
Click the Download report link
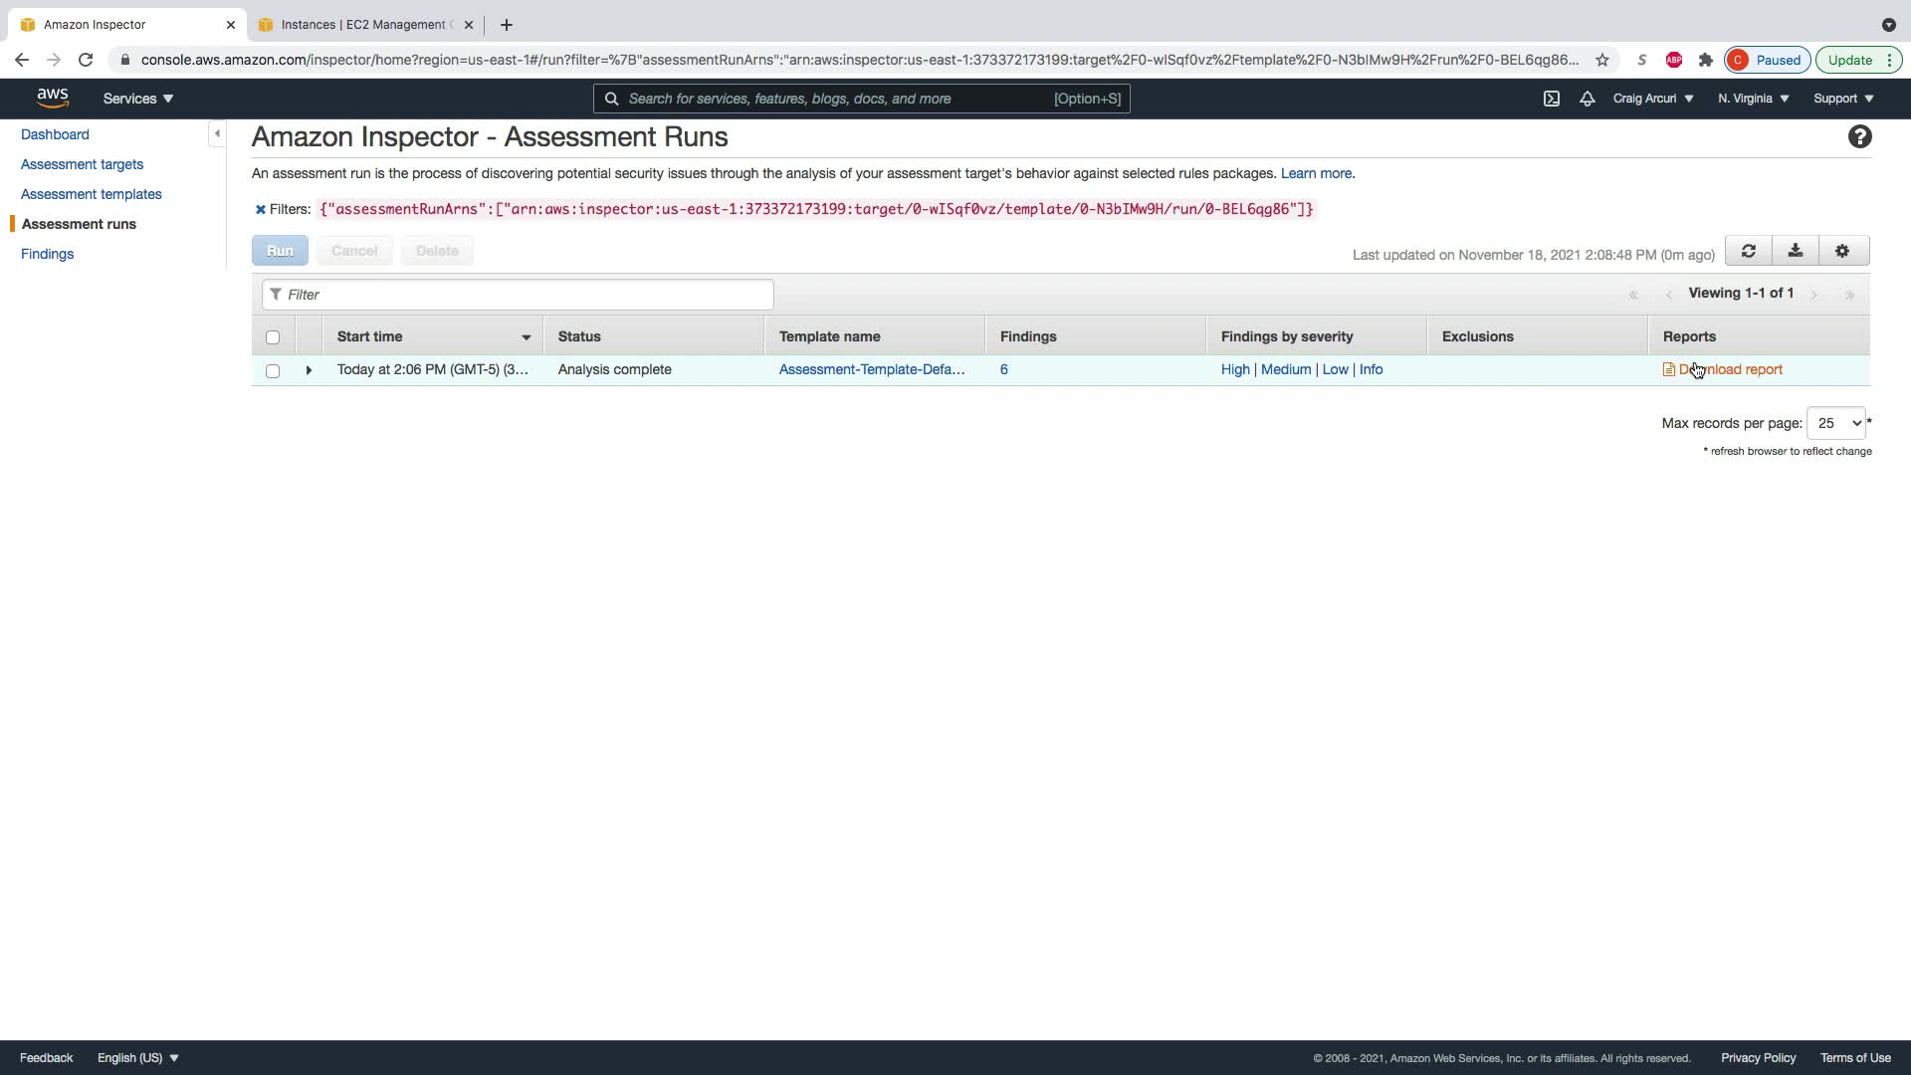(1730, 369)
